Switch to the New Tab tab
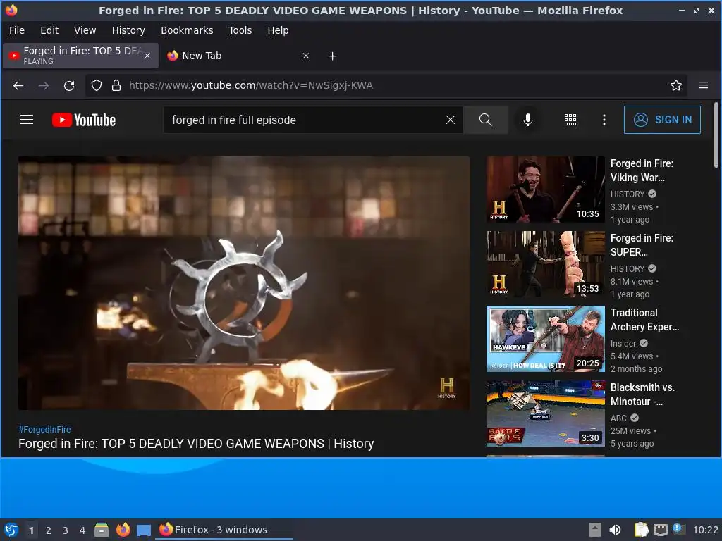 pyautogui.click(x=238, y=56)
